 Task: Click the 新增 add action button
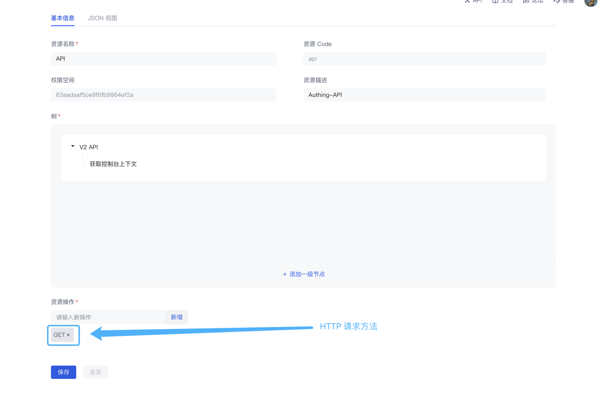pyautogui.click(x=176, y=316)
